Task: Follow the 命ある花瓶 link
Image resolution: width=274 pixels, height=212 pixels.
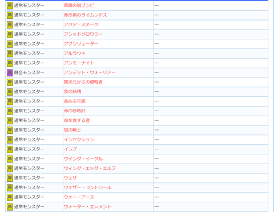Action: (x=75, y=101)
